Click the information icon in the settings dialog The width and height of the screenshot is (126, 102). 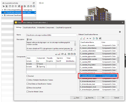(120, 32)
